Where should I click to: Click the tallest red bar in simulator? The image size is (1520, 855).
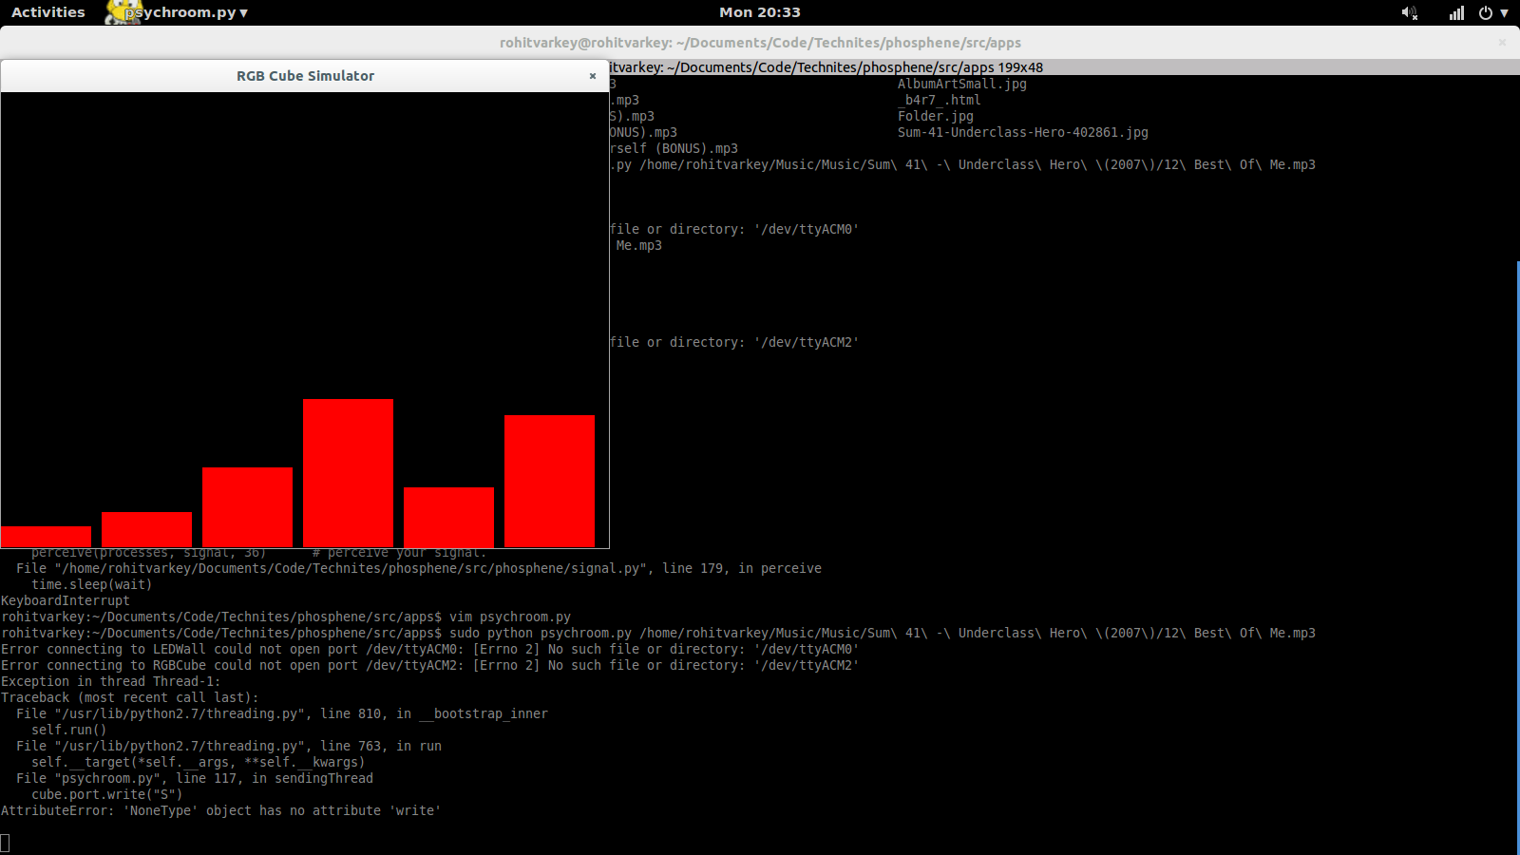tap(348, 473)
